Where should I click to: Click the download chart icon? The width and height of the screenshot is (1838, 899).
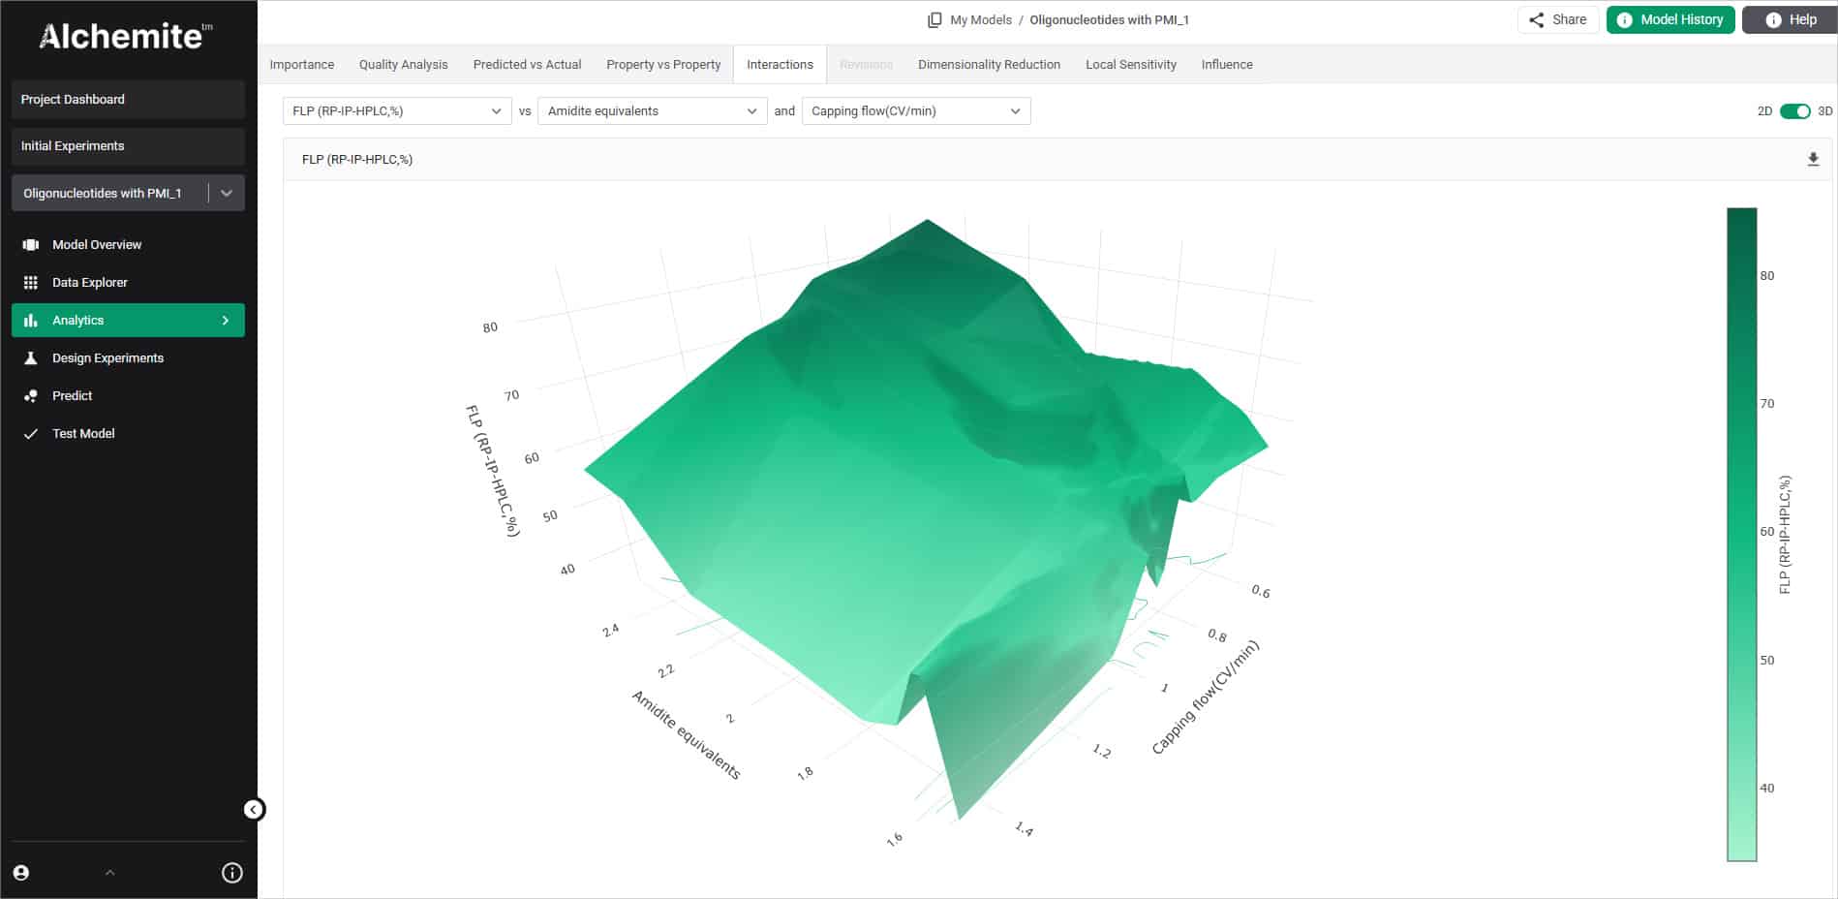point(1813,159)
